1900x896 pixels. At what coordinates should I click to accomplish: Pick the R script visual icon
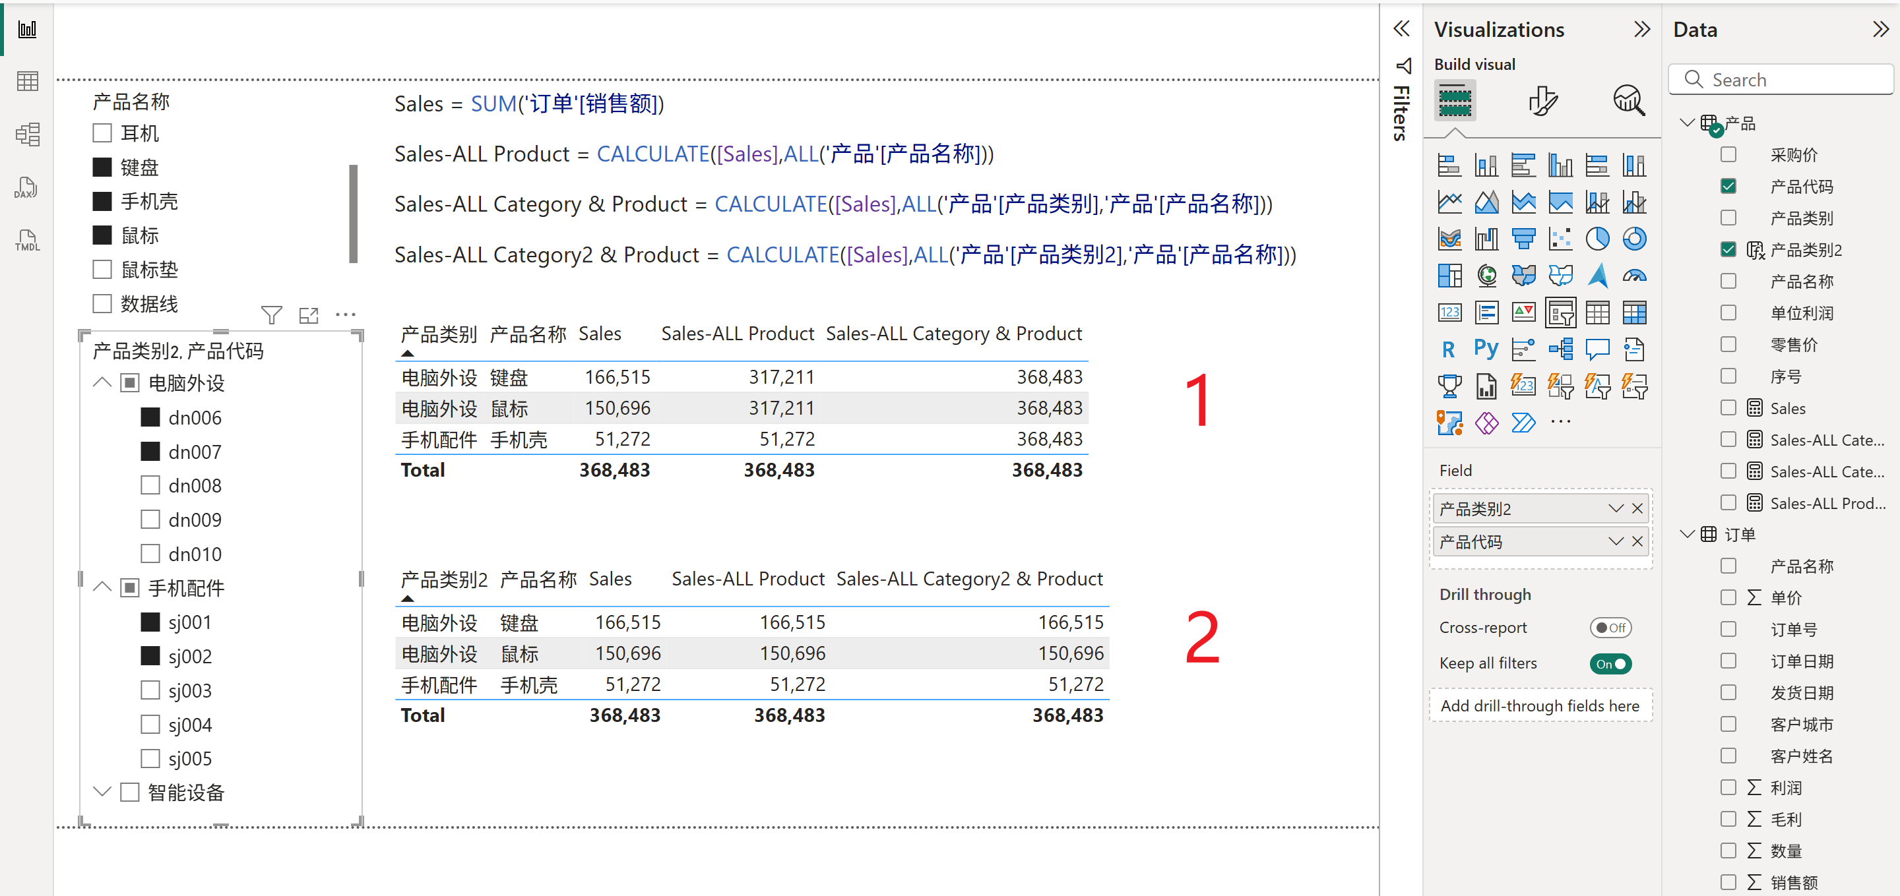pos(1449,349)
